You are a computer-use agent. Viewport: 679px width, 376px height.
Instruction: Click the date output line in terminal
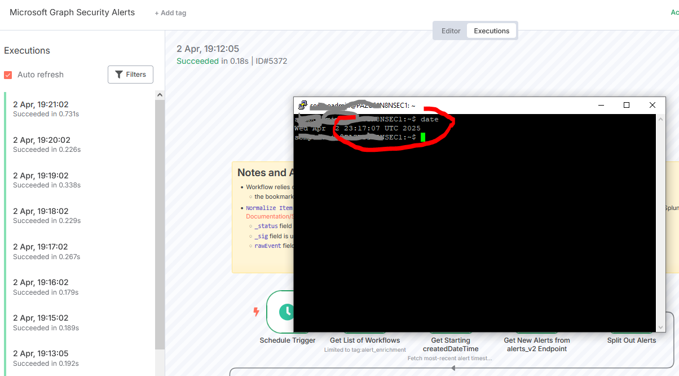pos(358,128)
